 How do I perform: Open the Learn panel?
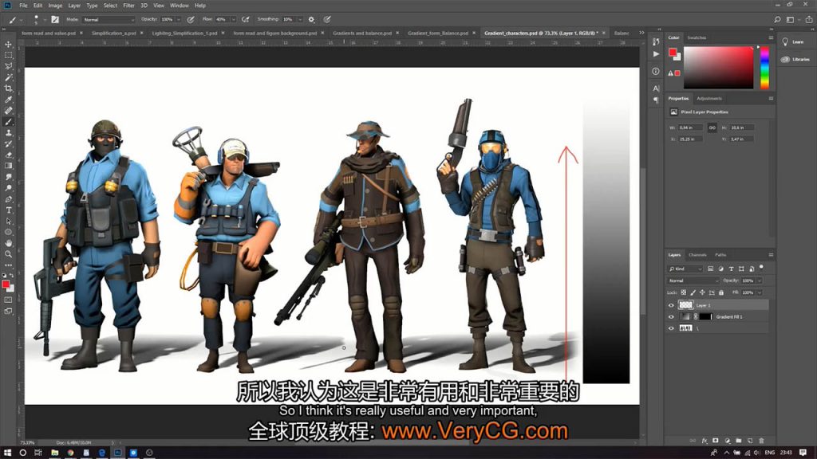(x=793, y=41)
